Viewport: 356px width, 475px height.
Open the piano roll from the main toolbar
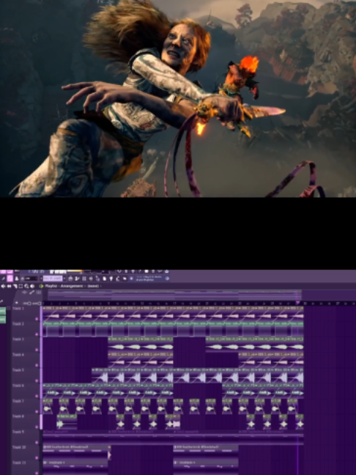click(x=77, y=279)
